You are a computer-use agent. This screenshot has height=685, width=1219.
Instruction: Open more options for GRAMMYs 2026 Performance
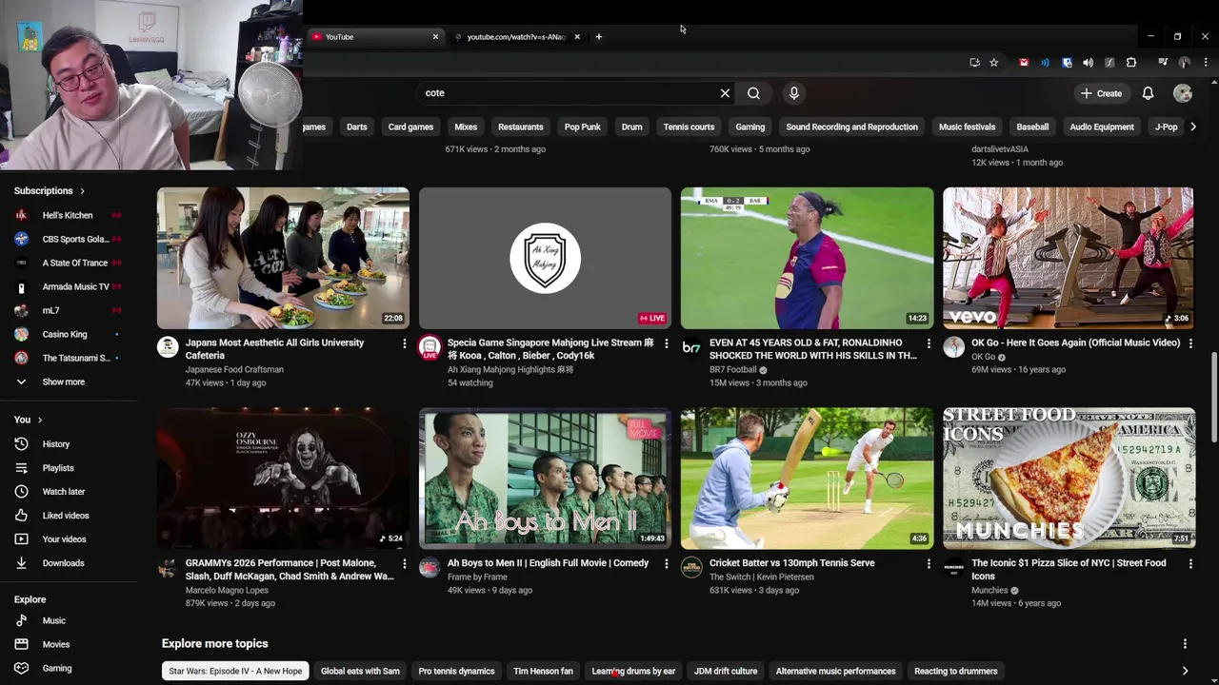(404, 564)
